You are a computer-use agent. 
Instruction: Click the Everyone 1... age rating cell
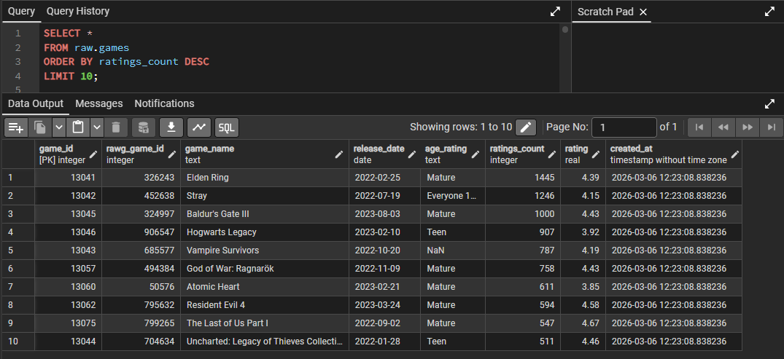[452, 196]
